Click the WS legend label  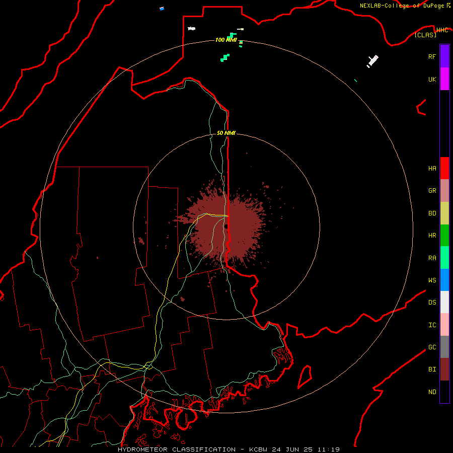coord(432,280)
